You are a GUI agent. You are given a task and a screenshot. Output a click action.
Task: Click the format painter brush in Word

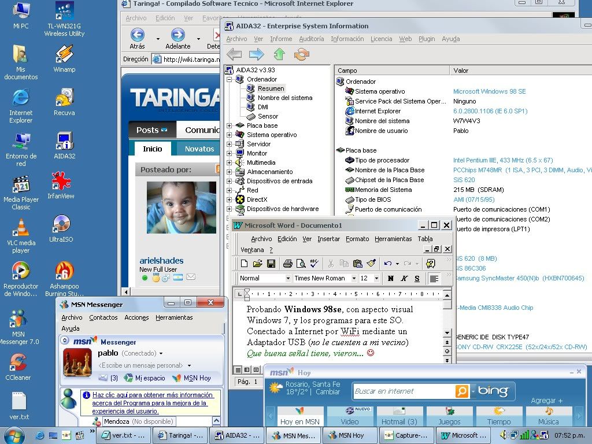coord(371,264)
